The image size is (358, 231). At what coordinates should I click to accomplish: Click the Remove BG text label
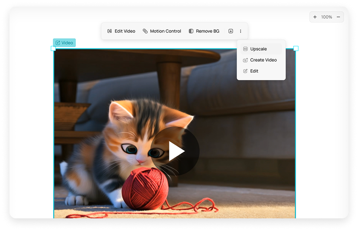coord(208,31)
